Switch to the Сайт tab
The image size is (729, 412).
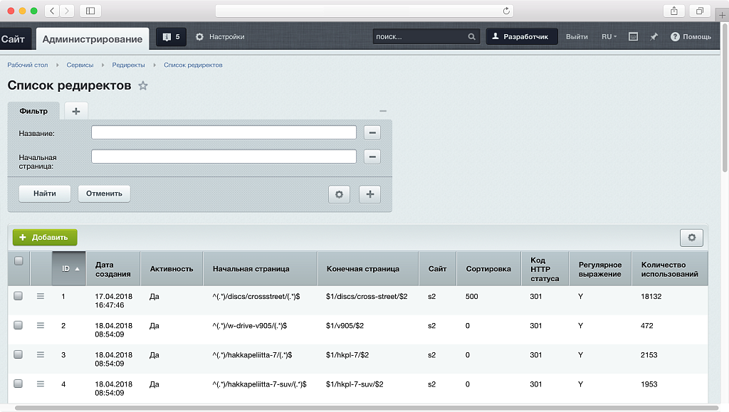pyautogui.click(x=14, y=39)
